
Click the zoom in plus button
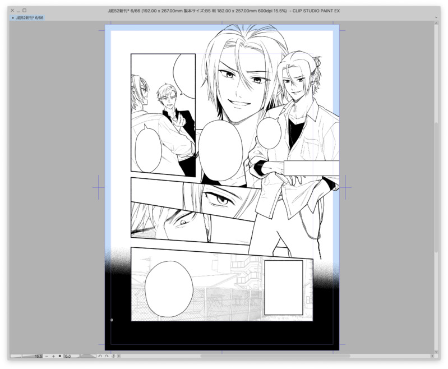53,356
